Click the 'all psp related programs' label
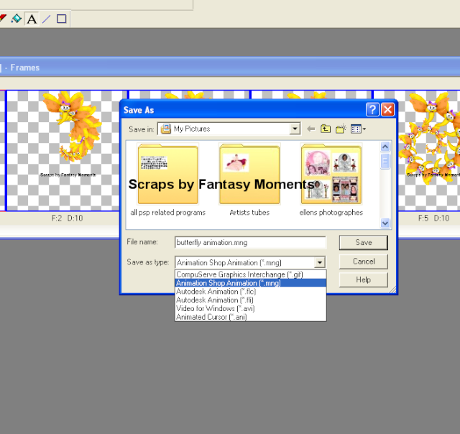 tap(167, 212)
